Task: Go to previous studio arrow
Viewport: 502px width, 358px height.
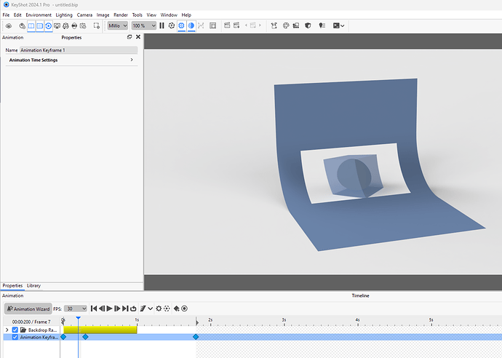Action: click(x=246, y=25)
